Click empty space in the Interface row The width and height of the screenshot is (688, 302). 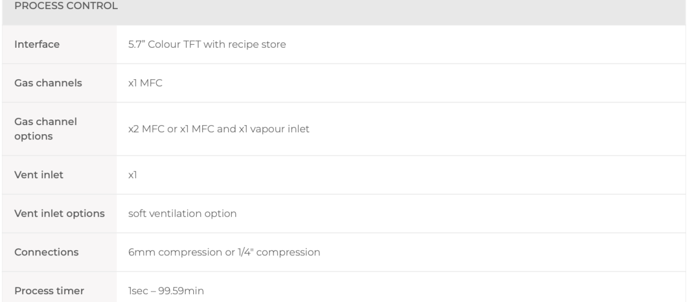tap(483, 44)
